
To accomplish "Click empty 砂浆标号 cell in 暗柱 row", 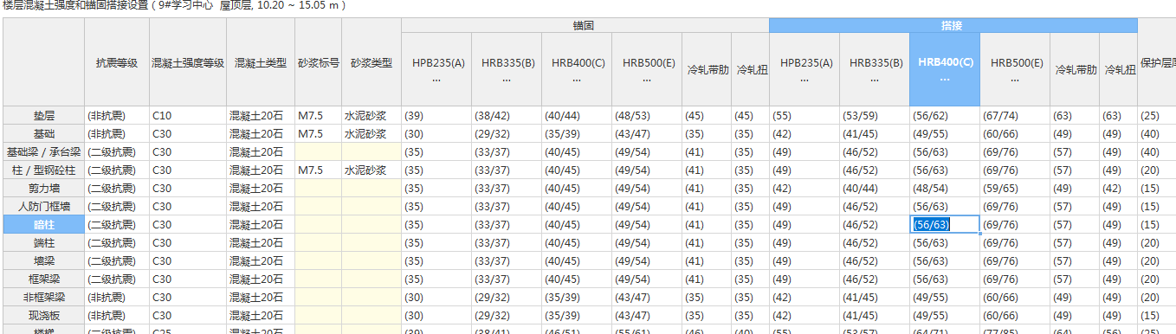I will pyautogui.click(x=318, y=225).
